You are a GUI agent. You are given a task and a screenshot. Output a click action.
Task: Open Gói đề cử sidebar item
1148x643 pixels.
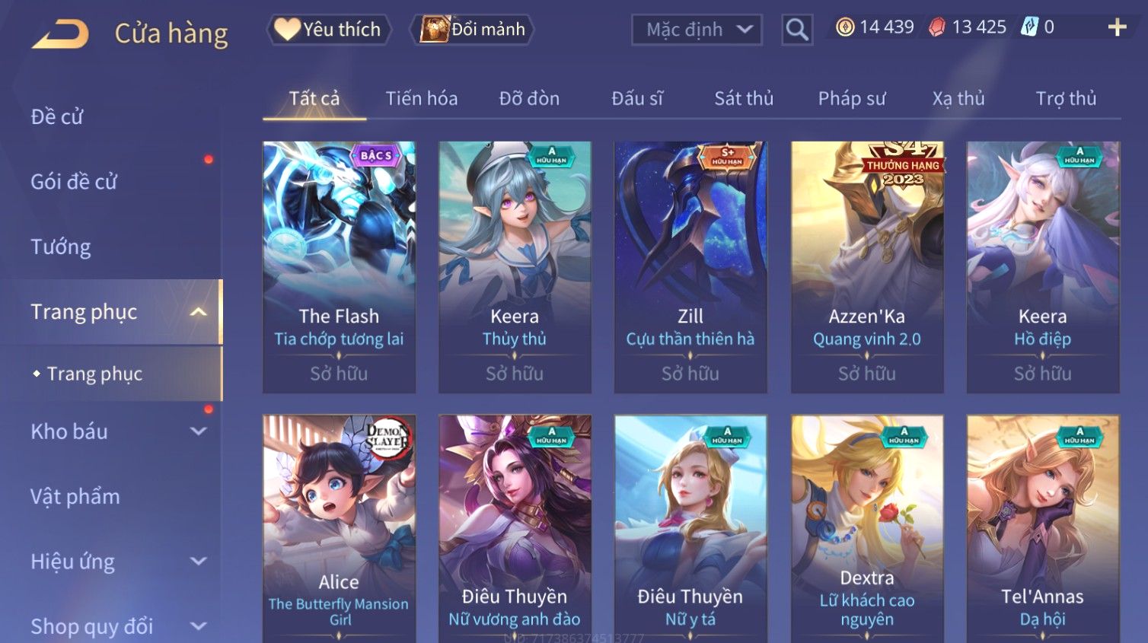point(74,181)
